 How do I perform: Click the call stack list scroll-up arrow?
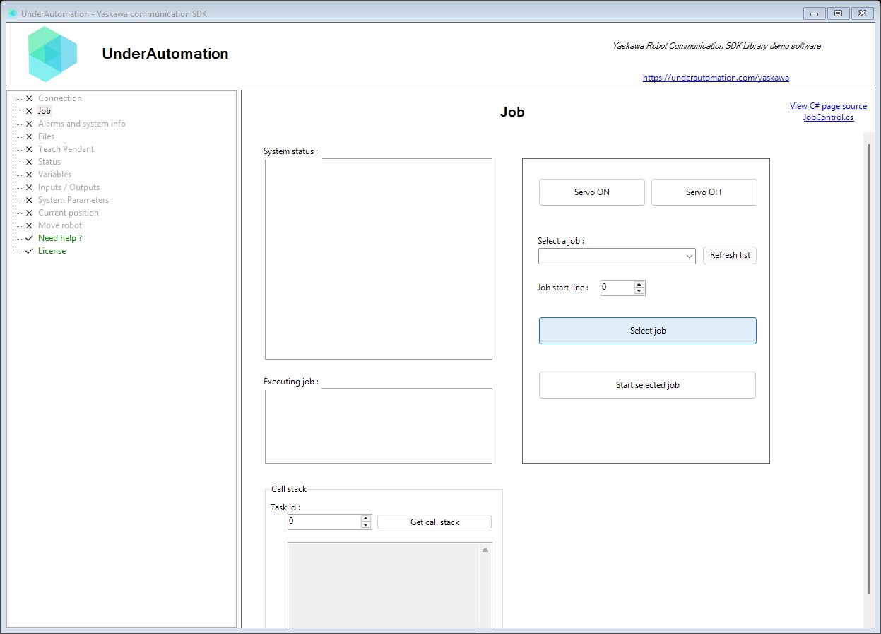(485, 550)
